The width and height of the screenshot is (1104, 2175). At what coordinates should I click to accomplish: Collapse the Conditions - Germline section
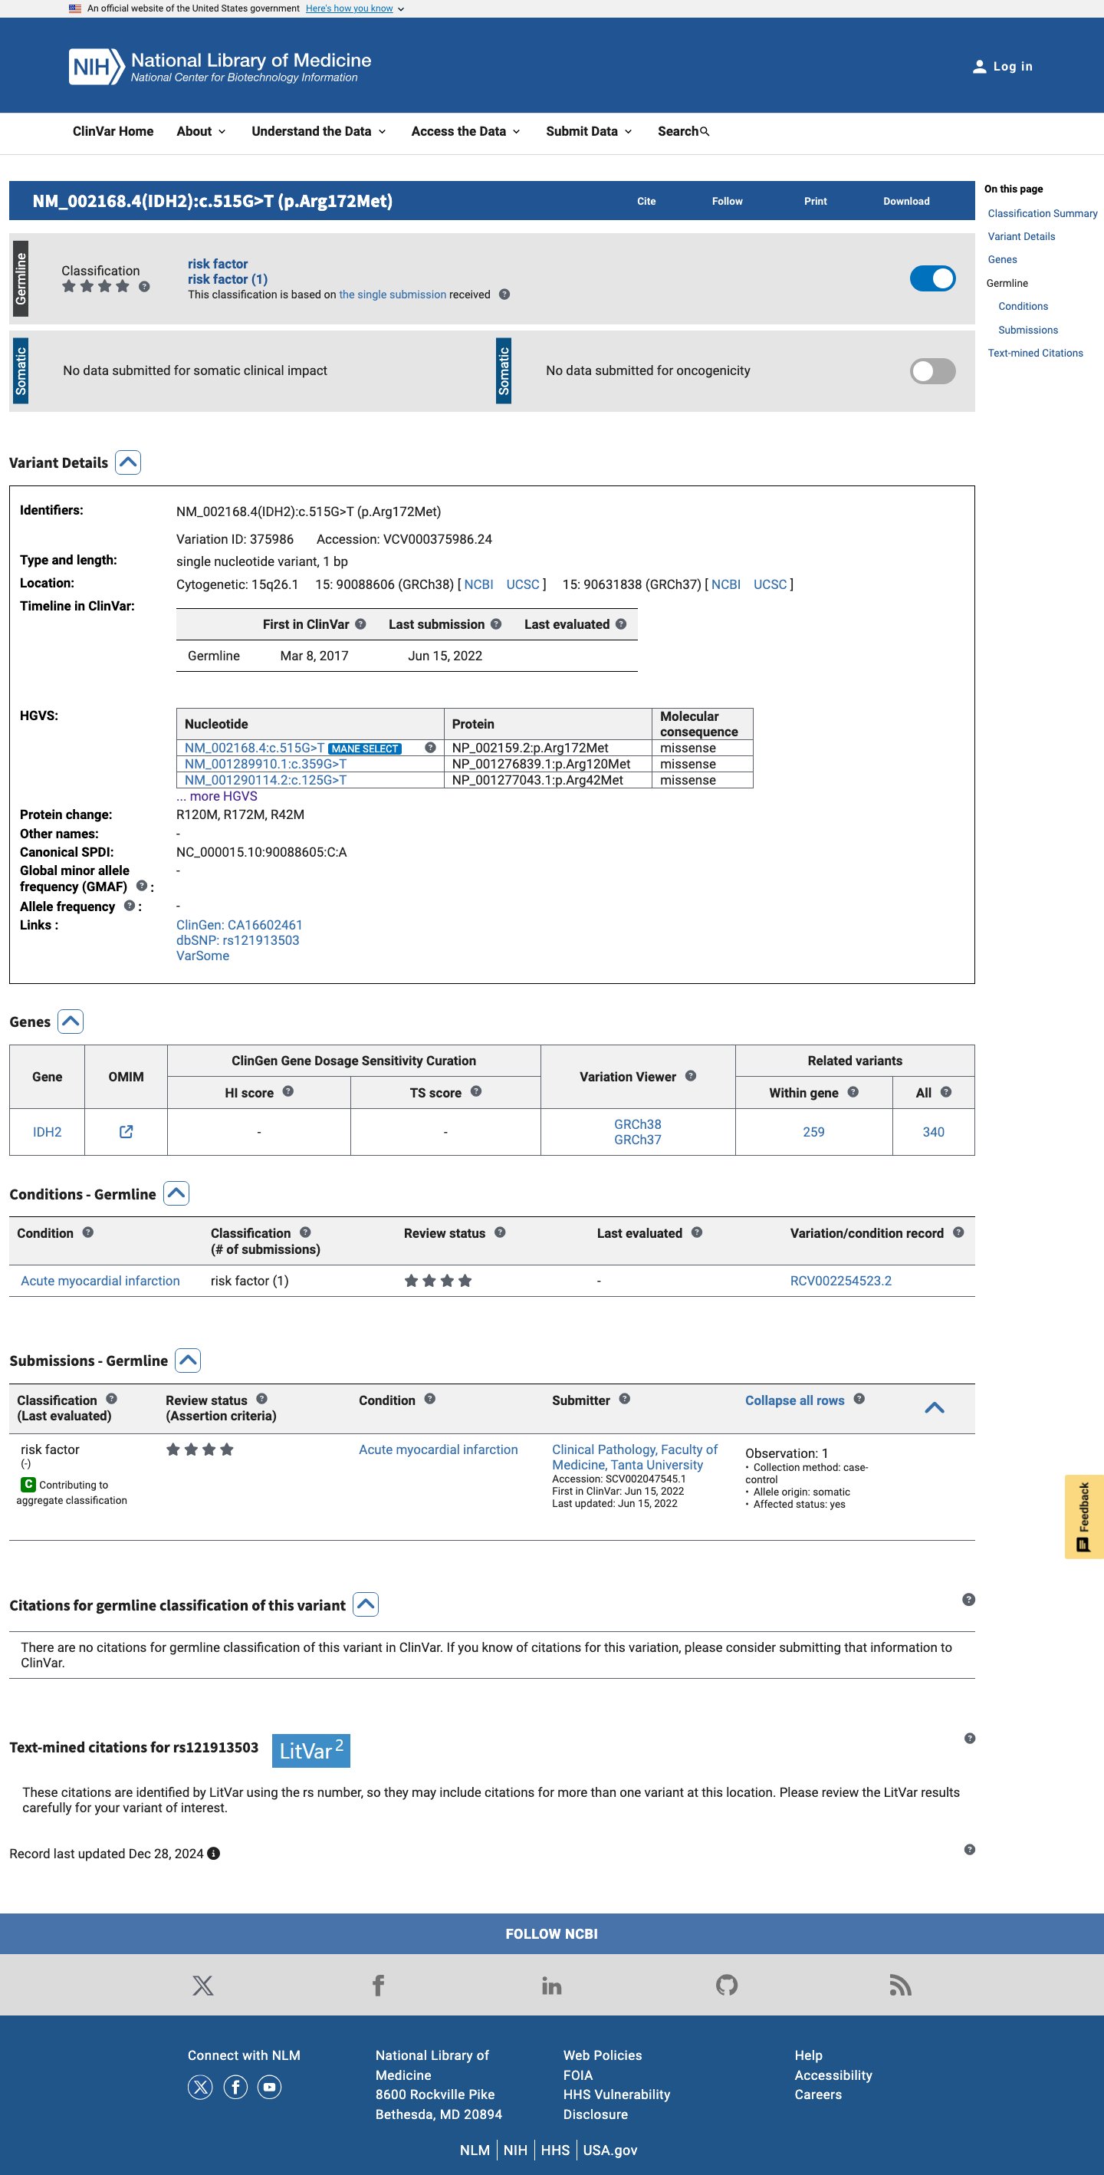tap(176, 1194)
